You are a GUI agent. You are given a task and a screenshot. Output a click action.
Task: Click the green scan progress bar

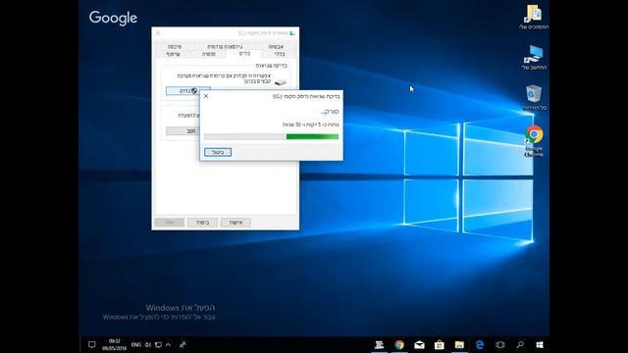(x=271, y=136)
